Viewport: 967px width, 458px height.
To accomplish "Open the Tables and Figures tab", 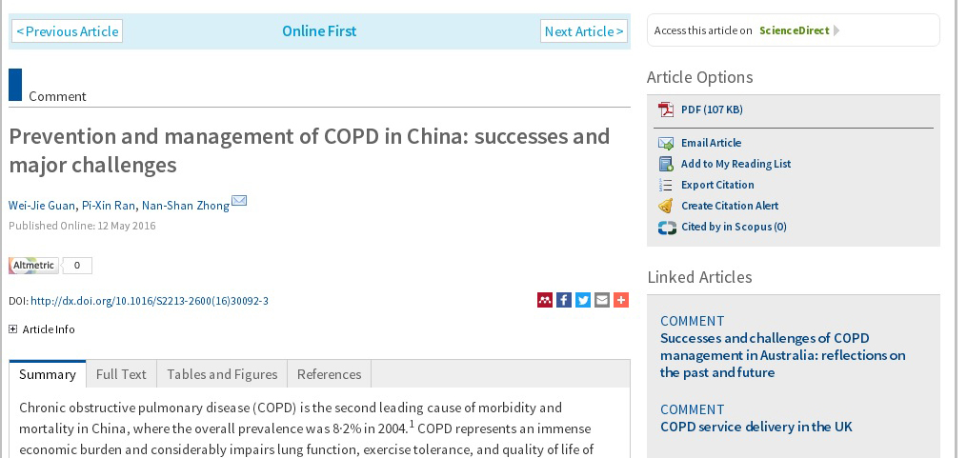I will (x=222, y=374).
